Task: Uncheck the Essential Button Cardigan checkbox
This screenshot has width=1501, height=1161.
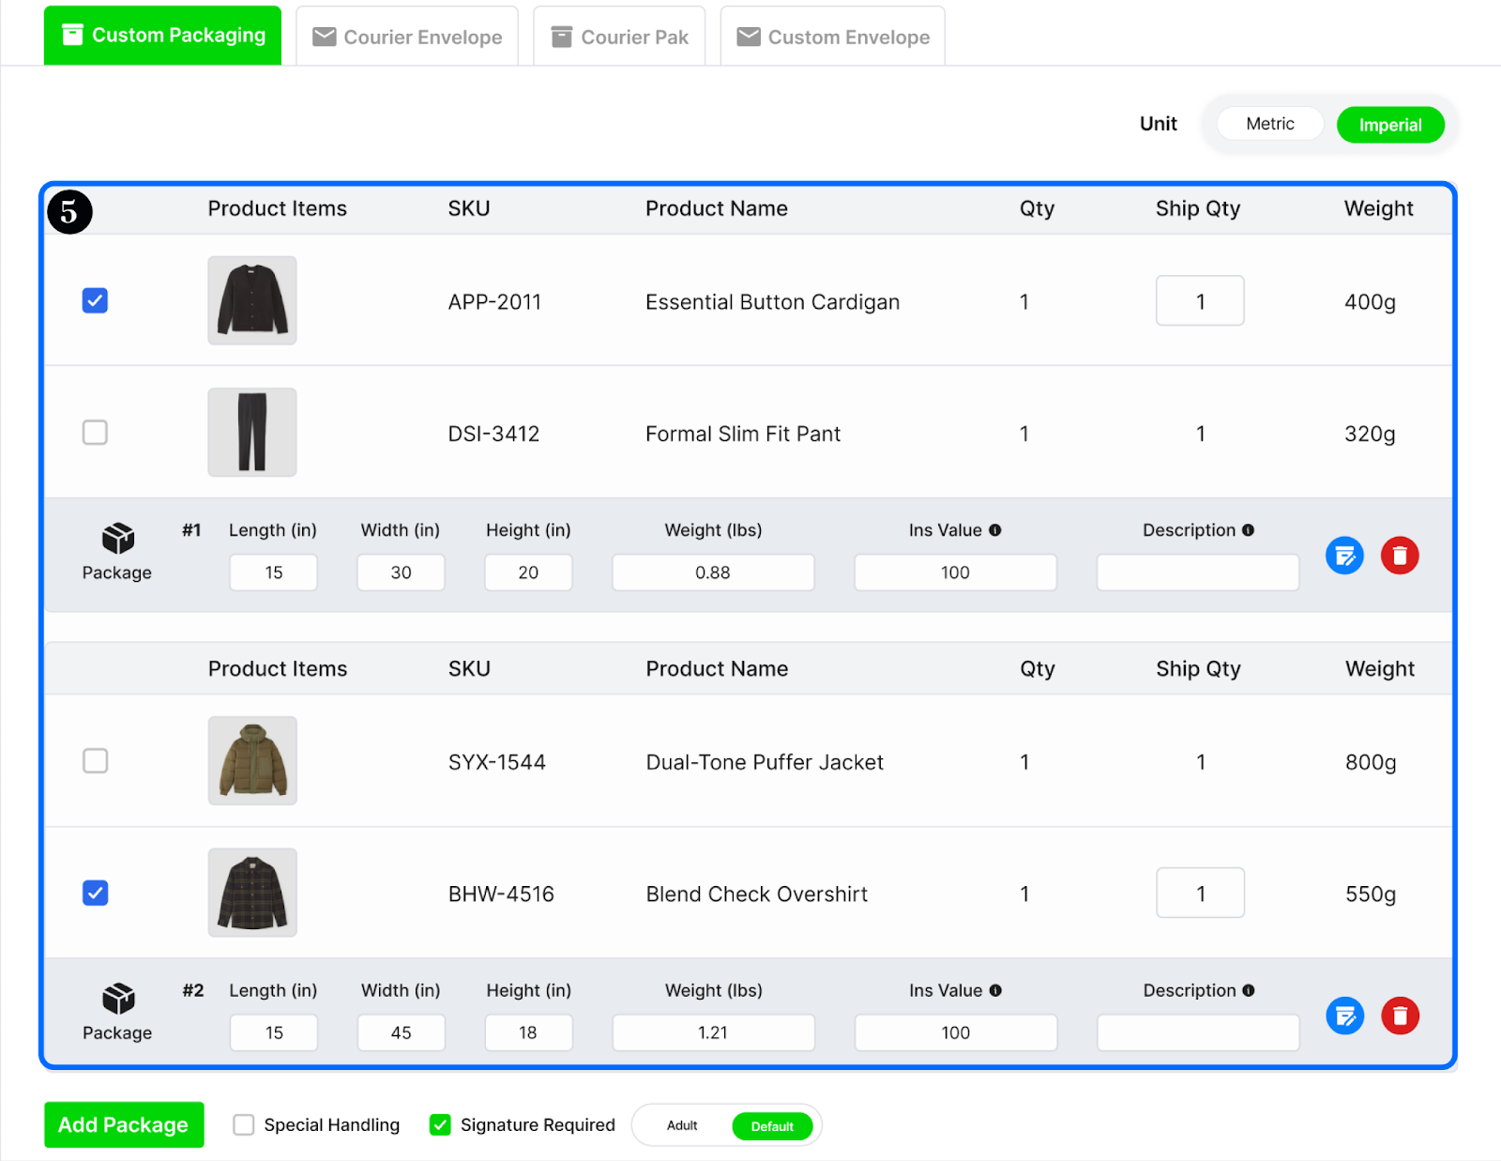Action: click(95, 300)
